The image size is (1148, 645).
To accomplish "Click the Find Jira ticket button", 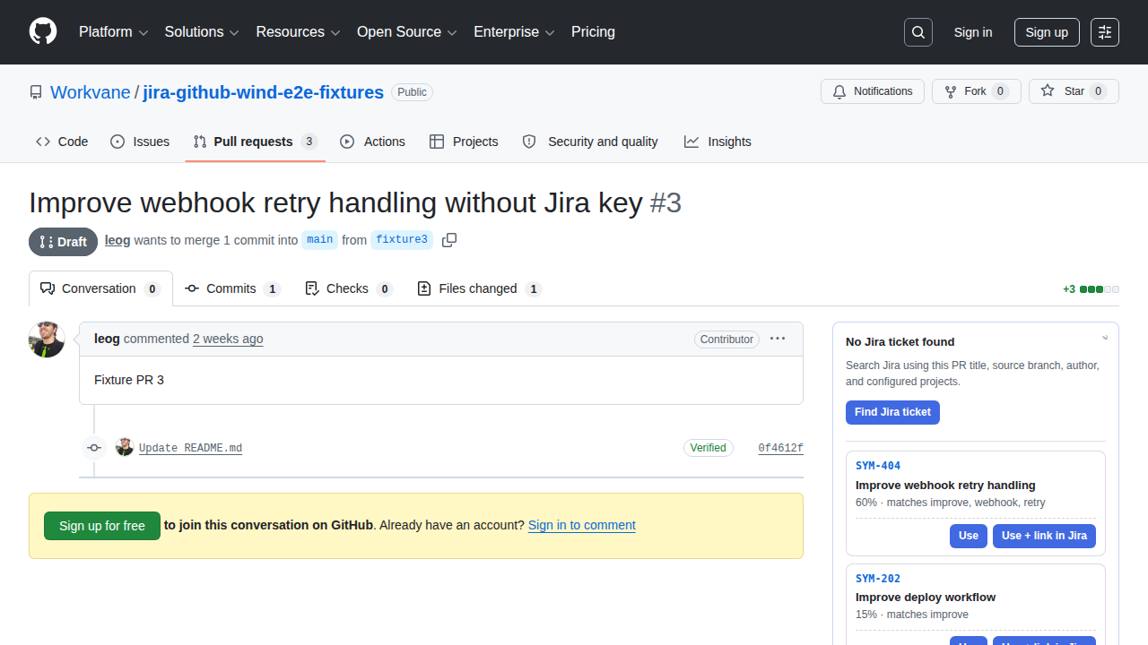I will click(892, 412).
